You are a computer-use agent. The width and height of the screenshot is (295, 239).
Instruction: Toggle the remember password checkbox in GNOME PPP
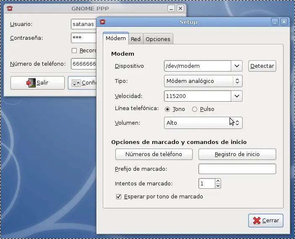point(74,51)
